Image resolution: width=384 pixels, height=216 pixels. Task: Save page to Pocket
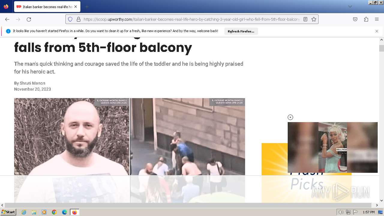click(x=355, y=19)
